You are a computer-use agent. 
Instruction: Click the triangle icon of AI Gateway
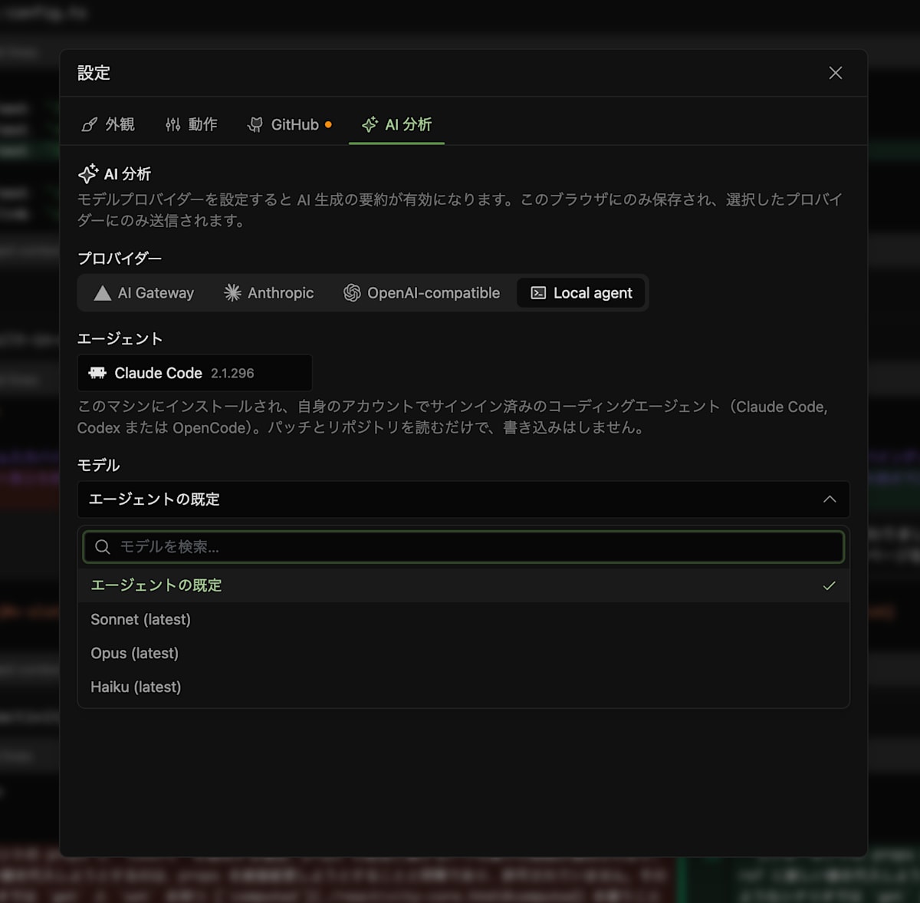(x=103, y=293)
